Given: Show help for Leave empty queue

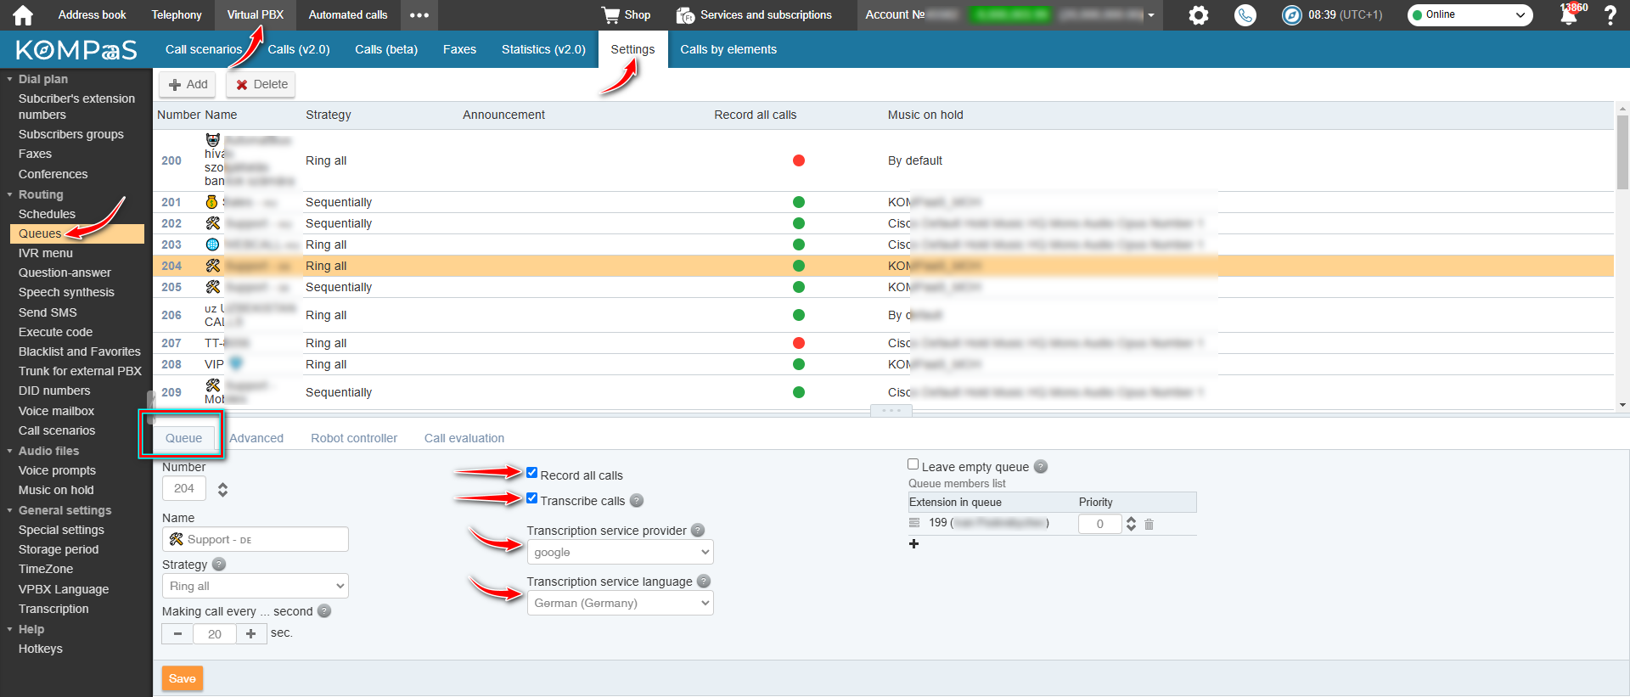Looking at the screenshot, I should [1041, 467].
